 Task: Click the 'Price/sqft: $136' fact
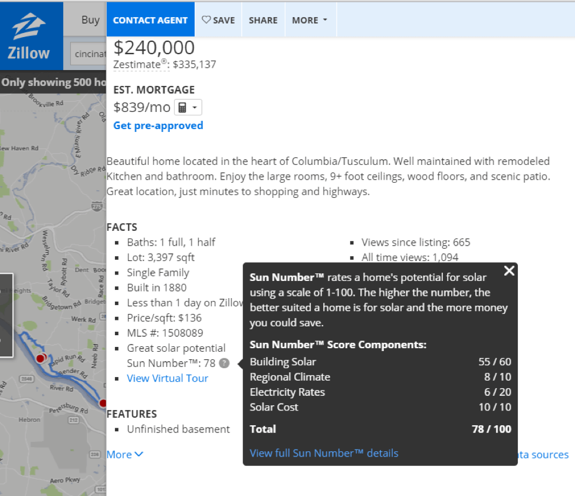tap(165, 318)
